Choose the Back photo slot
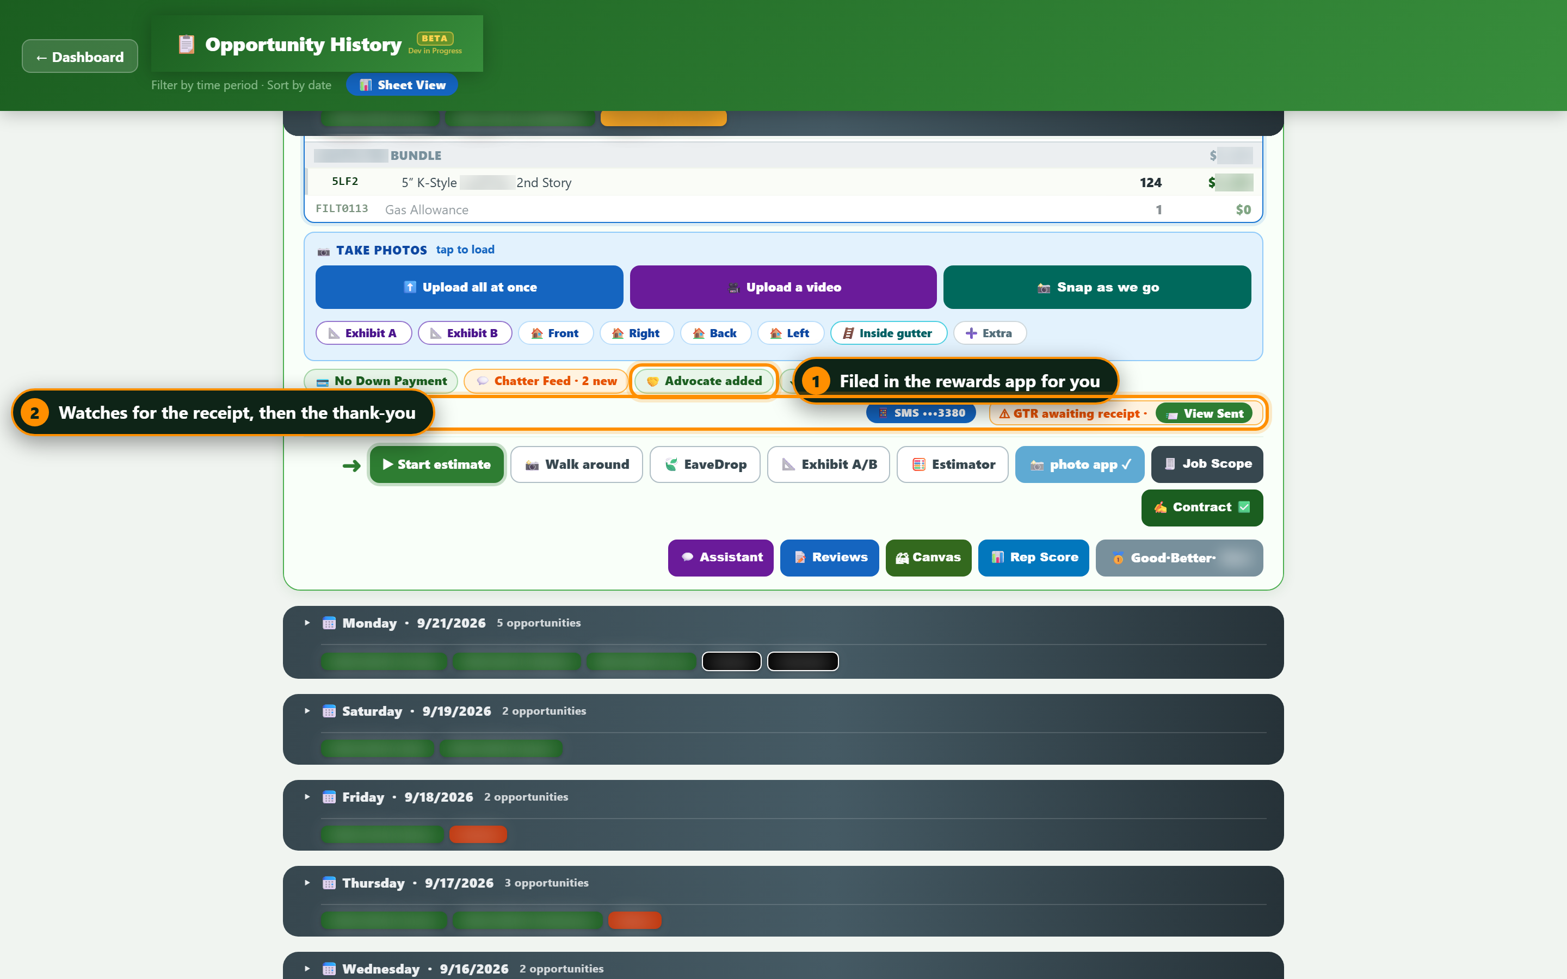 click(x=715, y=333)
